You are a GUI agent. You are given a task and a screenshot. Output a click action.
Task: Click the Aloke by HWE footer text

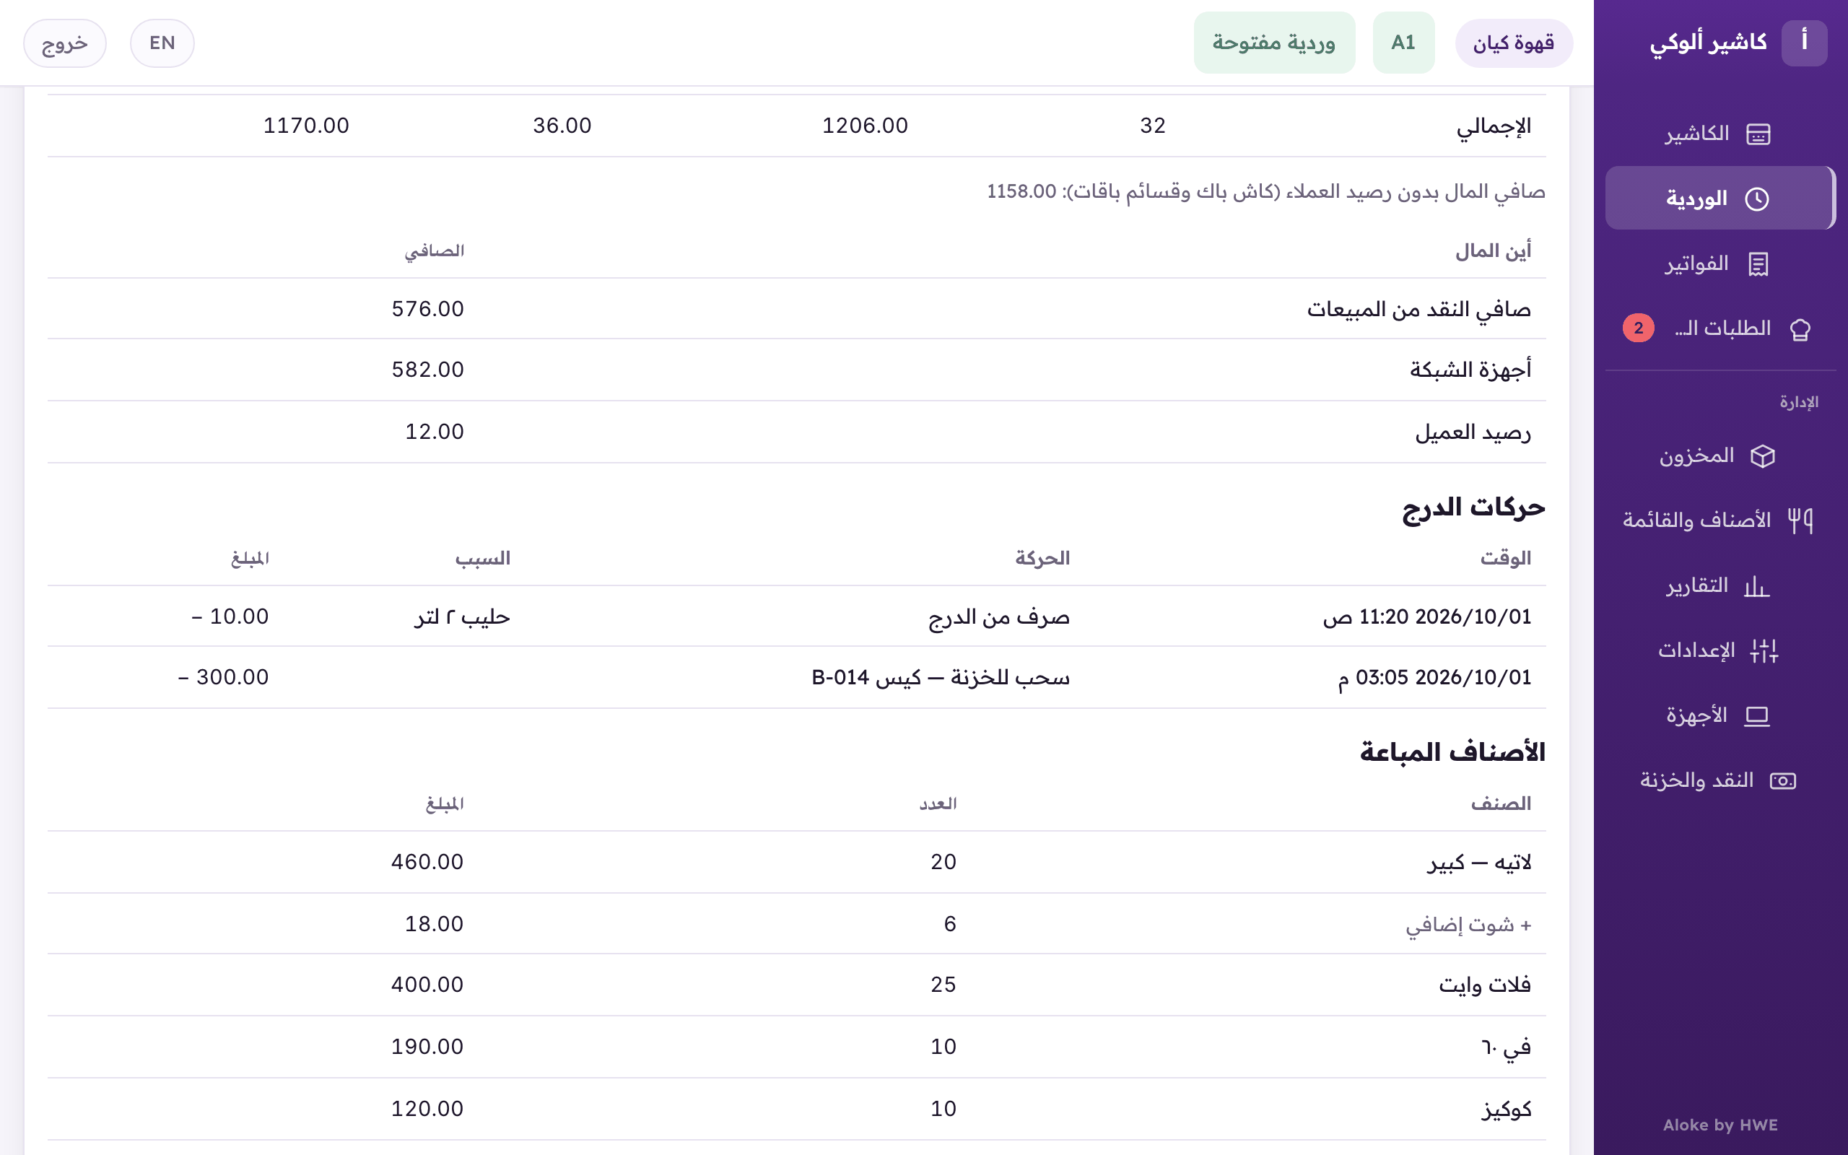1720,1125
